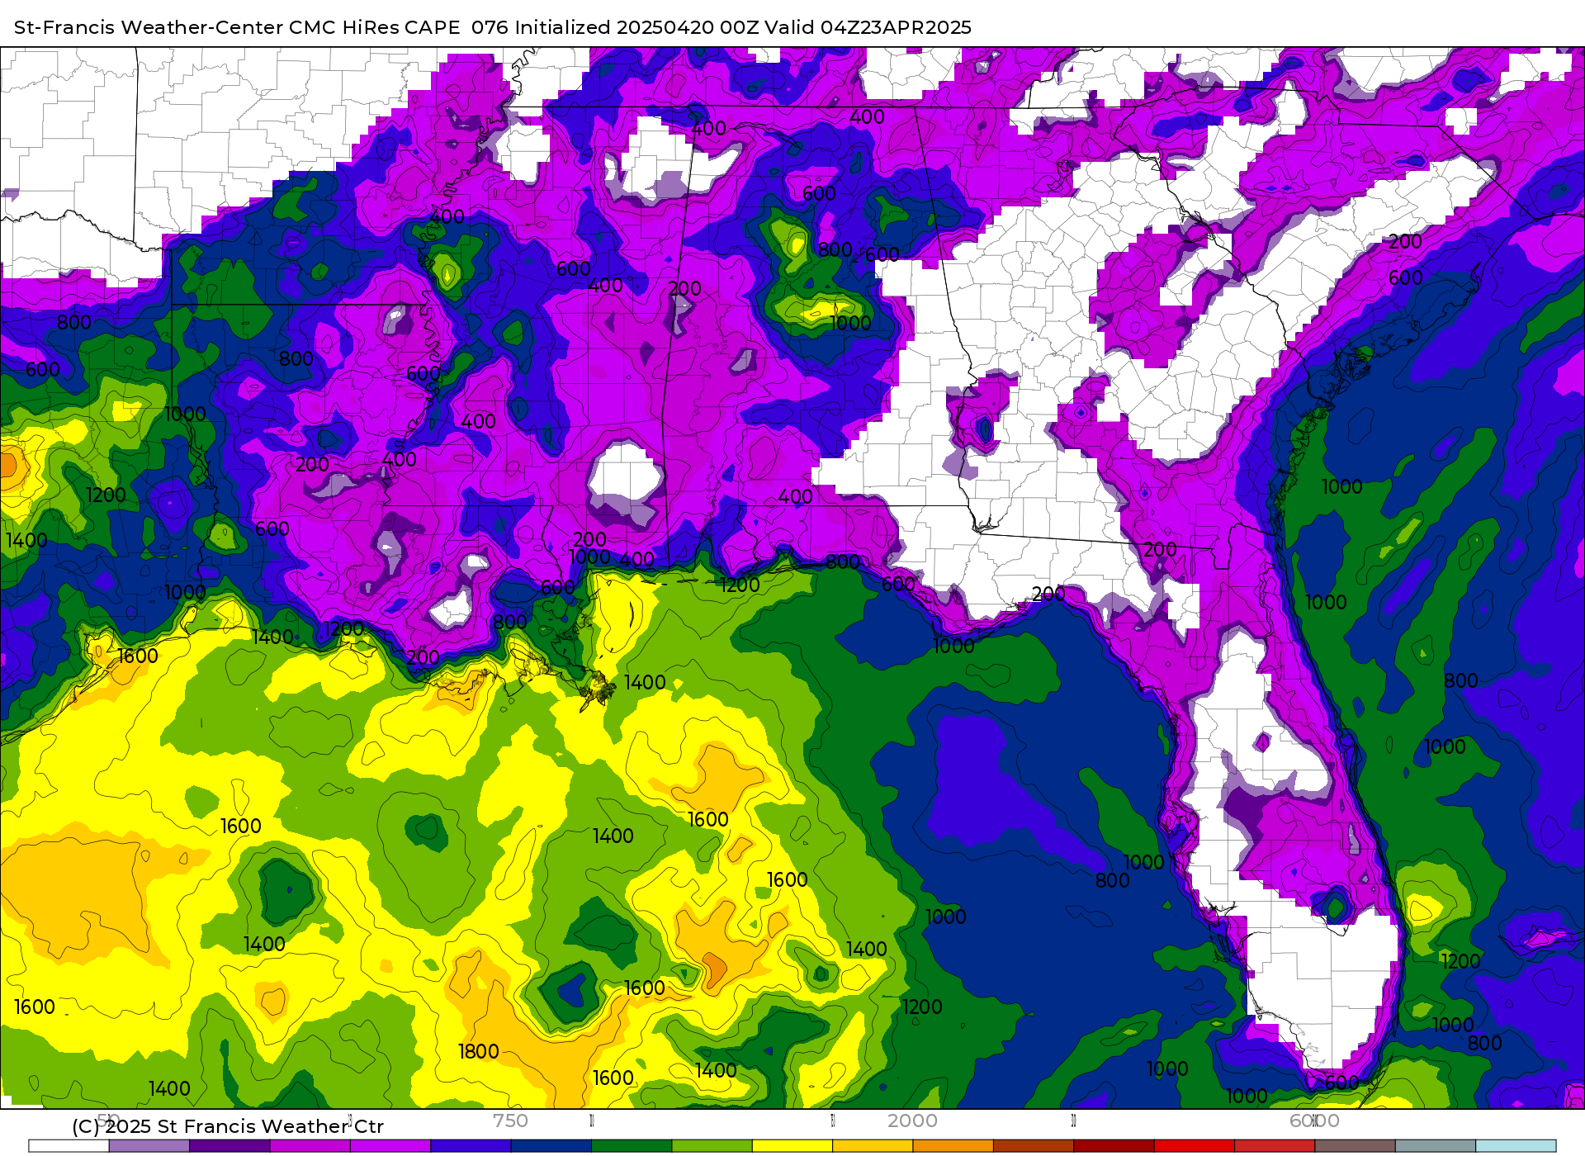Click the lavender swatch in the legend bar

(x=149, y=1146)
